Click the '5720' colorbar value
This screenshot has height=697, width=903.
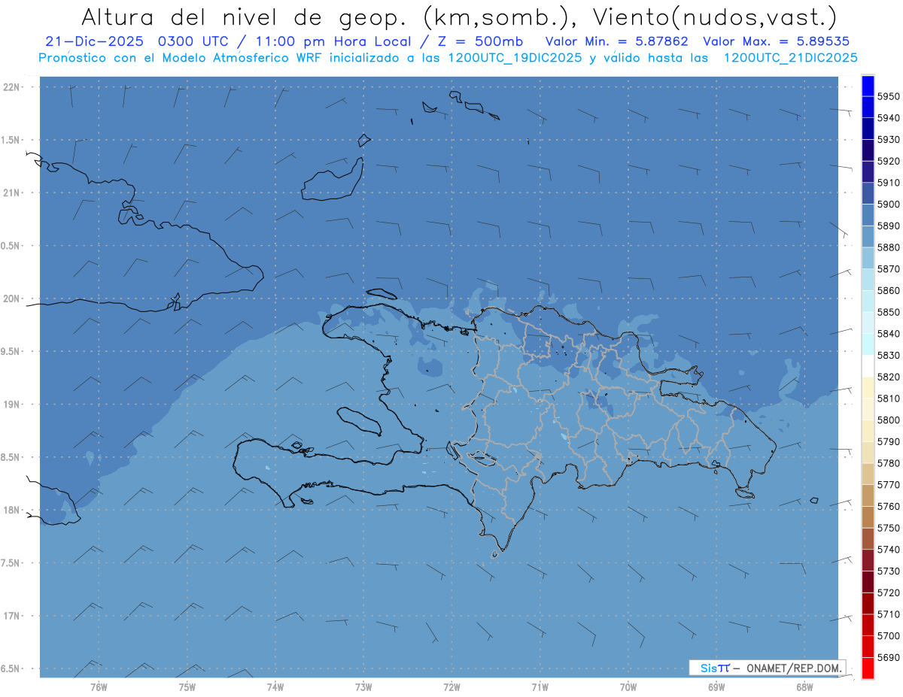point(888,592)
